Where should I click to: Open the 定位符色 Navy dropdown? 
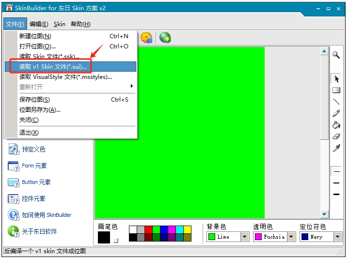(x=338, y=237)
